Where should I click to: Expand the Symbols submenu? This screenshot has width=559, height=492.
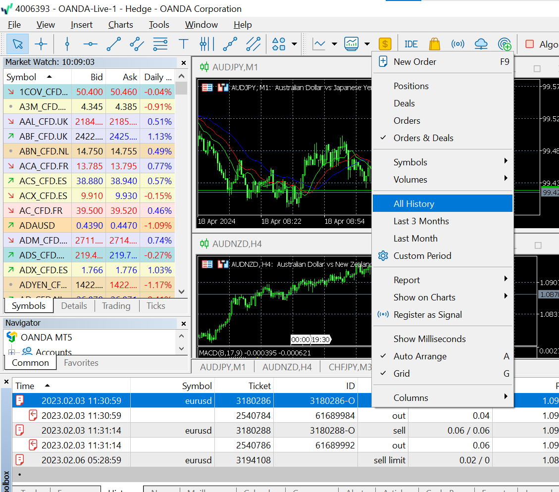click(x=410, y=162)
